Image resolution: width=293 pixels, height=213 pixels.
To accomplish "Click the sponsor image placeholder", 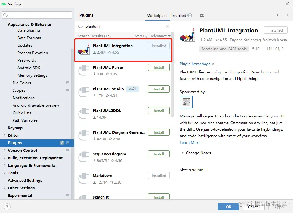I will (186, 102).
